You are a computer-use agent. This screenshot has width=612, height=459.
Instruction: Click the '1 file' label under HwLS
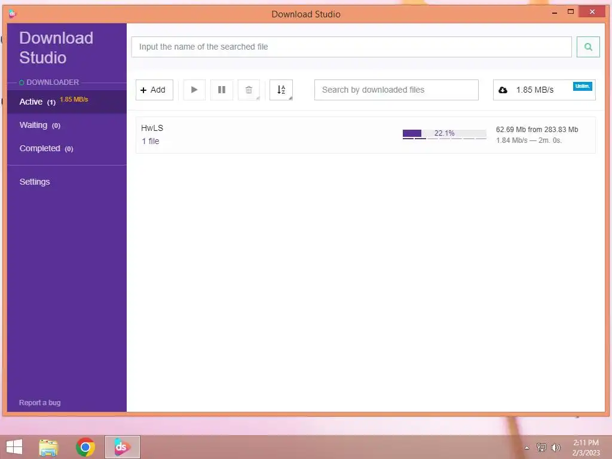[x=151, y=141]
